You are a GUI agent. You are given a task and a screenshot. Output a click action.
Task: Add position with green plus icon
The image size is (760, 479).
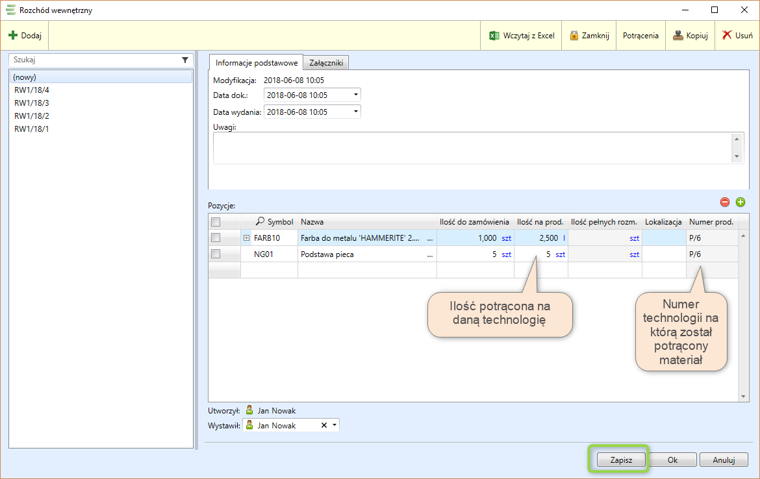[x=740, y=203]
